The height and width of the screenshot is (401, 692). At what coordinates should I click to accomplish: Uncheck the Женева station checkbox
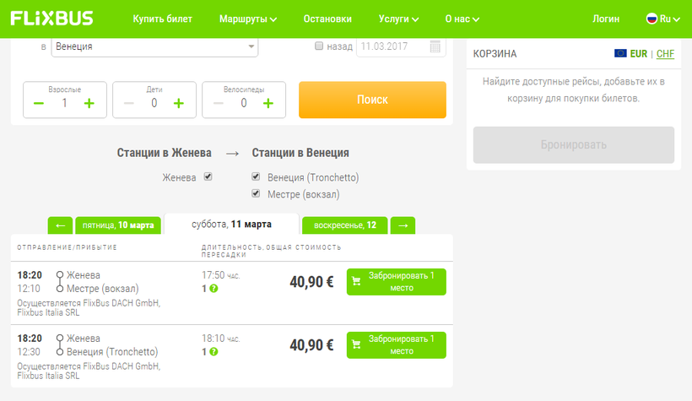tap(208, 177)
